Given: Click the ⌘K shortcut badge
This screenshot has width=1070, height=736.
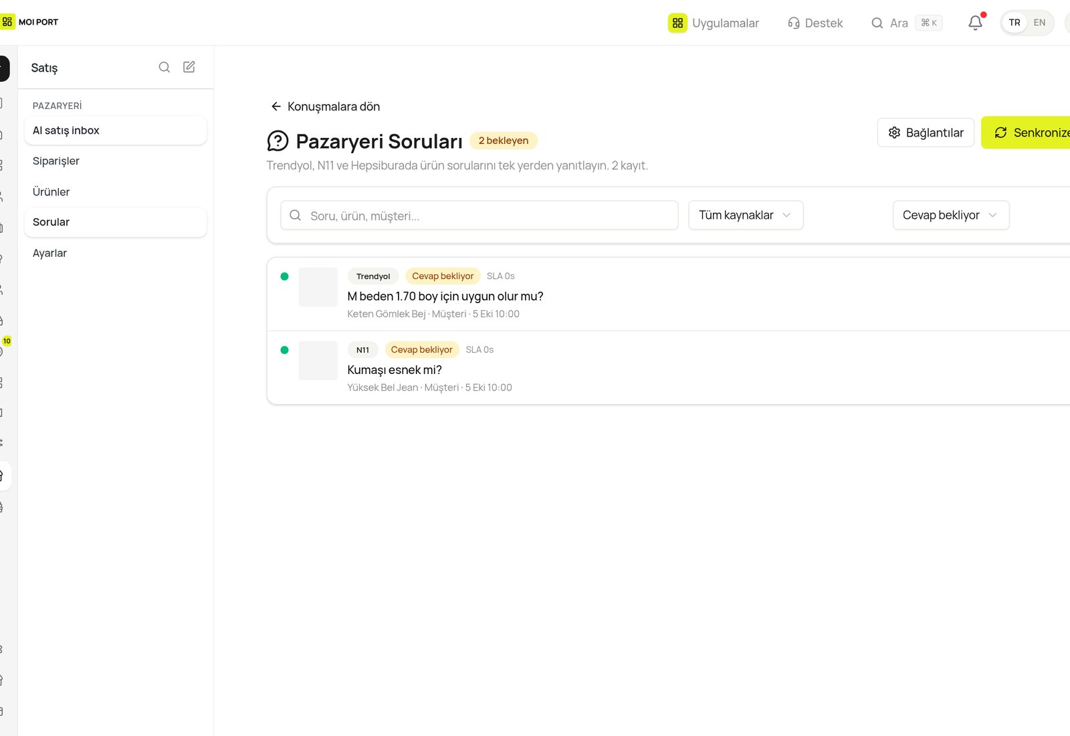Looking at the screenshot, I should [929, 23].
